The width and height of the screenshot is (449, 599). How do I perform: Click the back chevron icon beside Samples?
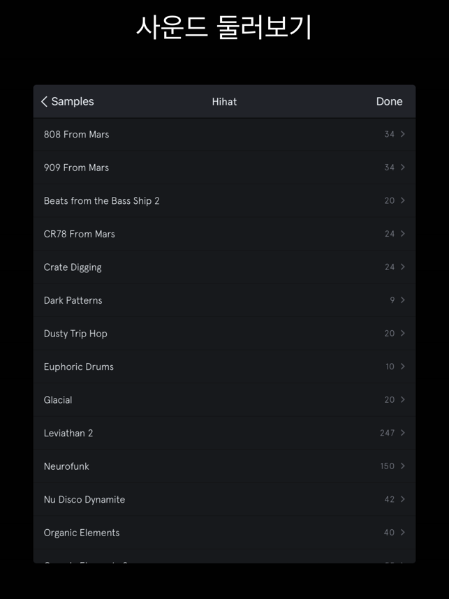44,102
